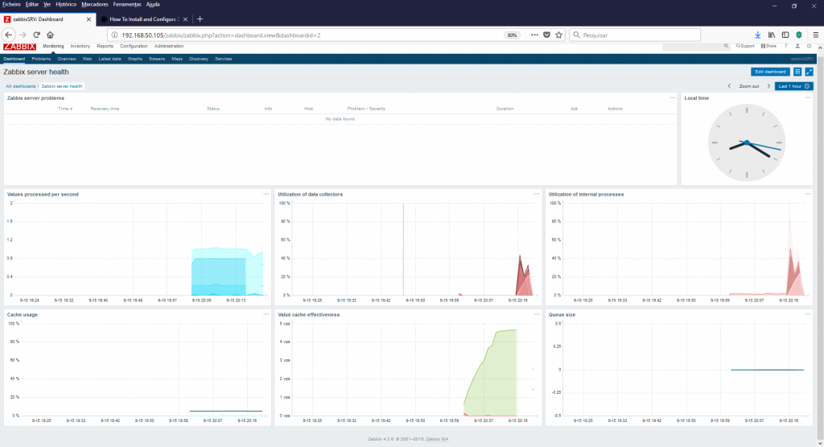Show site information icon in address bar
The width and height of the screenshot is (824, 447).
point(114,35)
